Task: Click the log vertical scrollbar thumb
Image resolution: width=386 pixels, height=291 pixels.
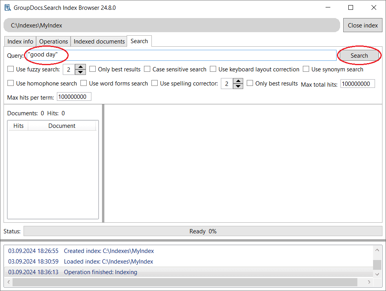Action: pyautogui.click(x=377, y=265)
